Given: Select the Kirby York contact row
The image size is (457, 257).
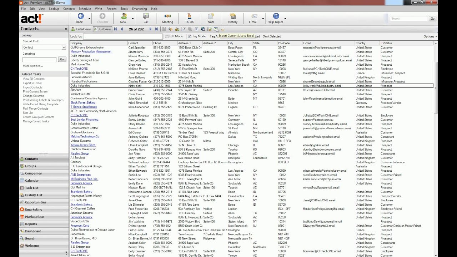Looking at the screenshot, I should click(252, 86).
